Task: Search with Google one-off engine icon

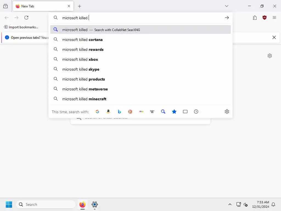Action: 97,112
